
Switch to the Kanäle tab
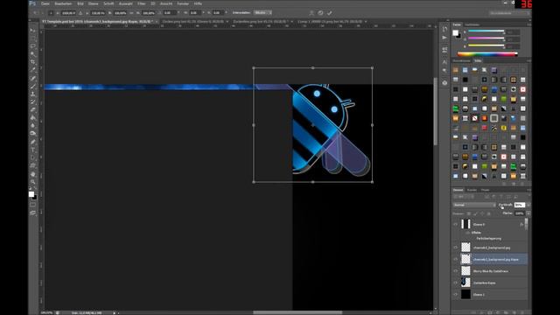point(472,190)
